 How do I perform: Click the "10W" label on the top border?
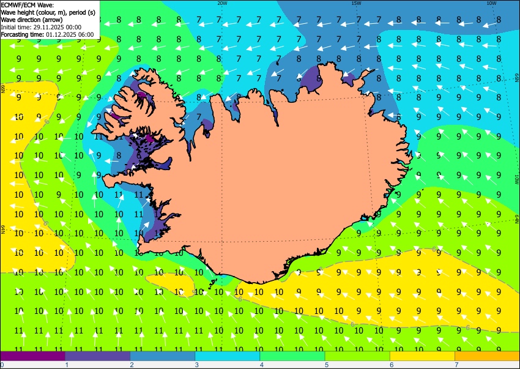click(x=491, y=3)
